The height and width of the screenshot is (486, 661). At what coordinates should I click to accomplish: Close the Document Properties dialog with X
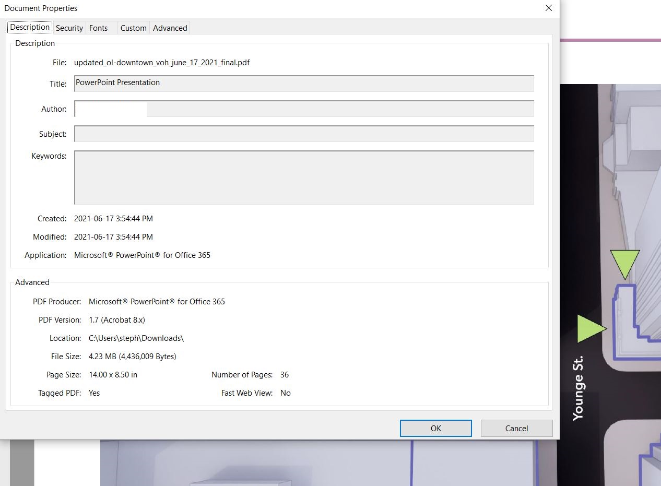point(548,8)
